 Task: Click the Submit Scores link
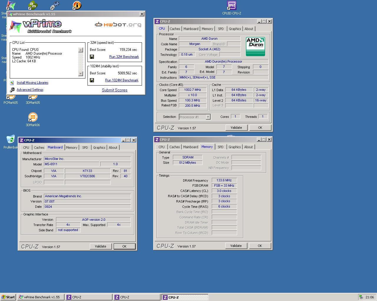[x=115, y=90]
